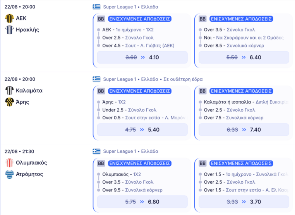The height and width of the screenshot is (215, 295).
Task: Click Greek flag beside AEK match league
Action: [96, 7]
